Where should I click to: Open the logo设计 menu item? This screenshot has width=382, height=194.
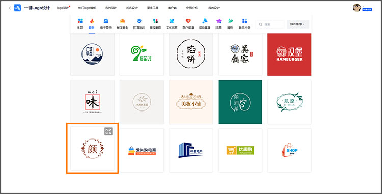pyautogui.click(x=63, y=8)
